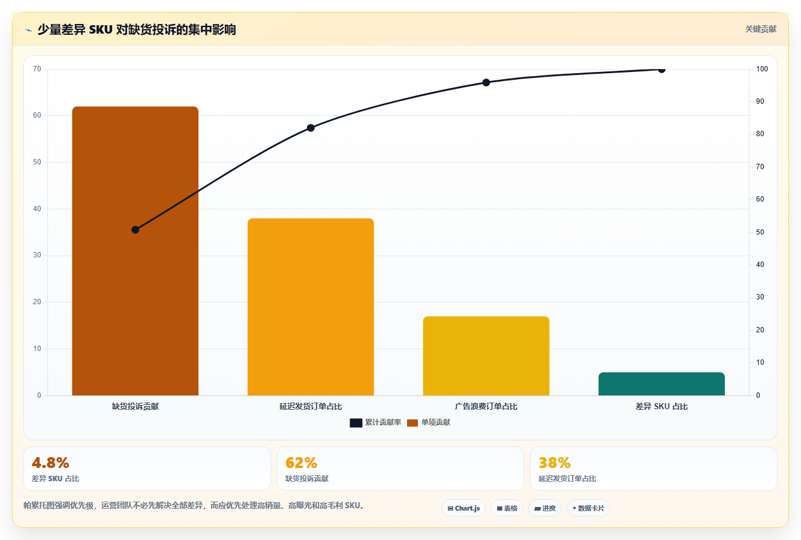Image resolution: width=801 pixels, height=540 pixels.
Task: Toggle the 累计贡献率 legend swatch
Action: [356, 423]
